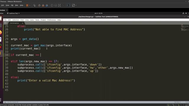Toggle the VMware sidebar library view icon
The width and height of the screenshot is (189, 106).
pos(52,5)
